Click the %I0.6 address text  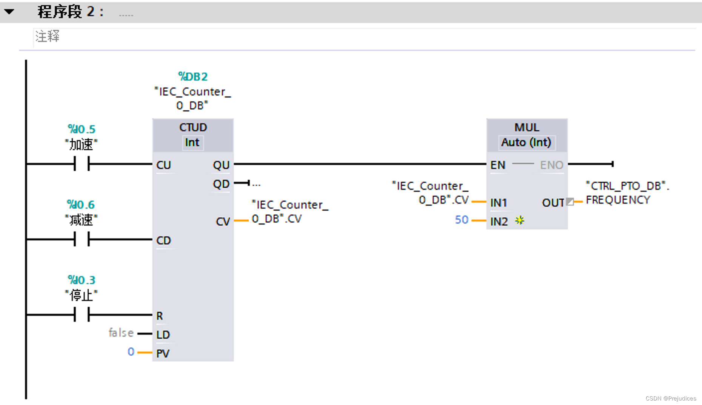81,205
